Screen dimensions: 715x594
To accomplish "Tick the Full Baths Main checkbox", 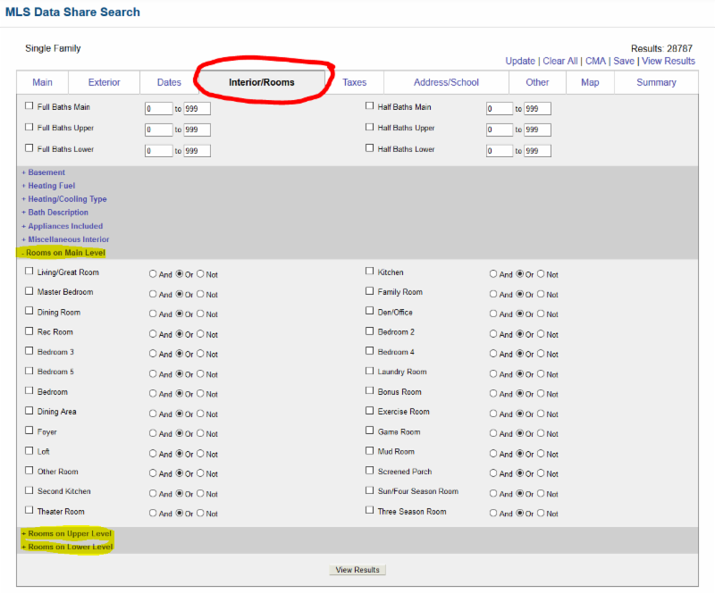I will [29, 106].
